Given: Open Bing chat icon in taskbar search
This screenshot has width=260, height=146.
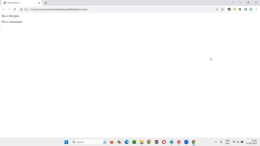Looking at the screenshot, I should [105, 142].
